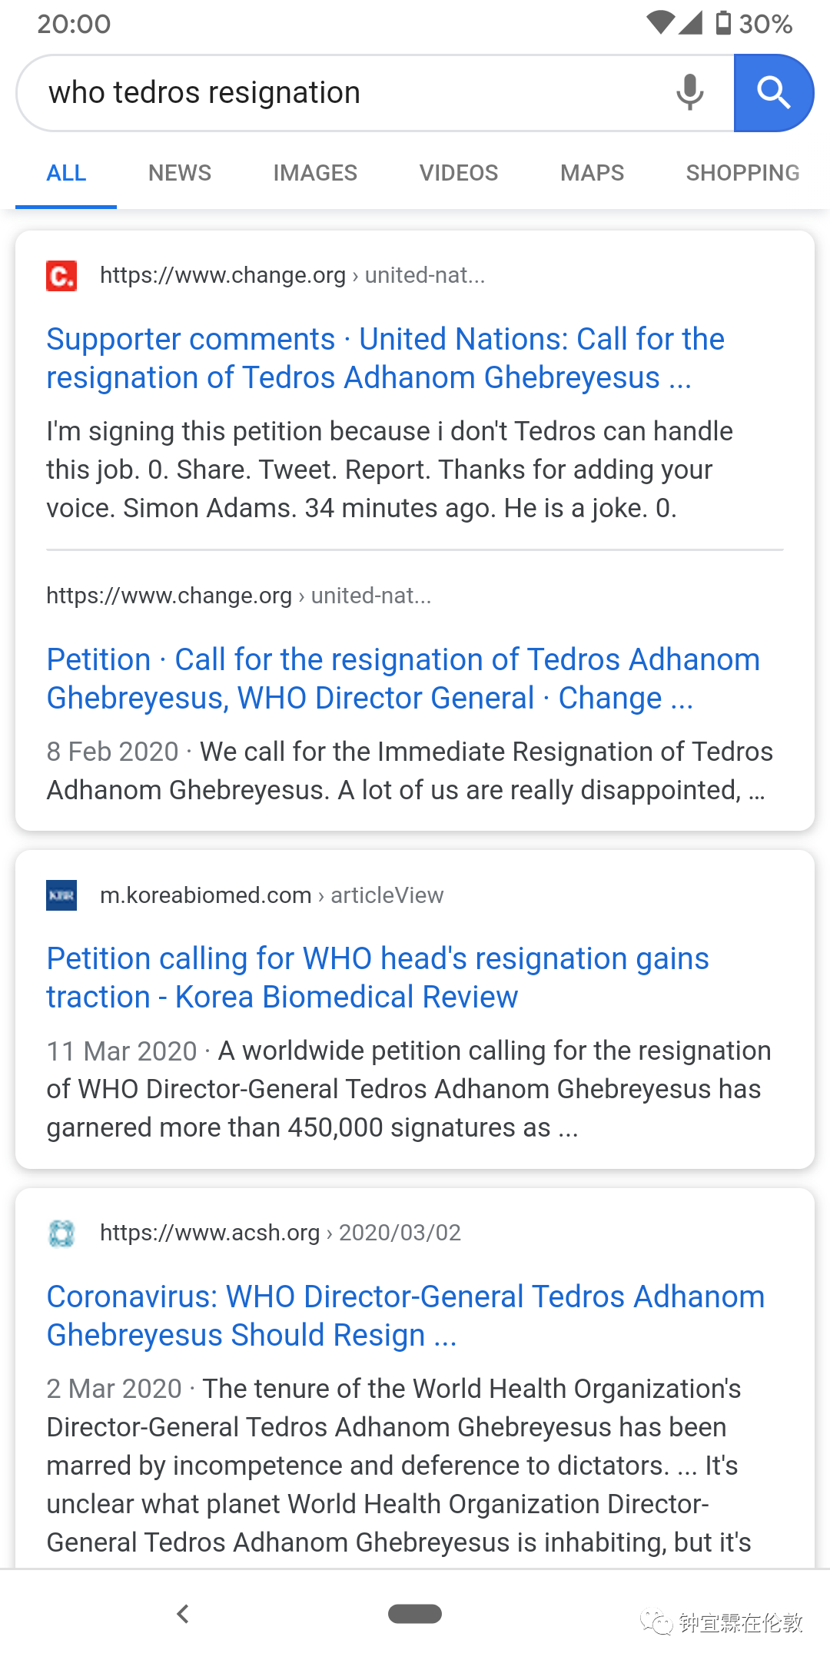Select the ALL results tab

coord(66,173)
